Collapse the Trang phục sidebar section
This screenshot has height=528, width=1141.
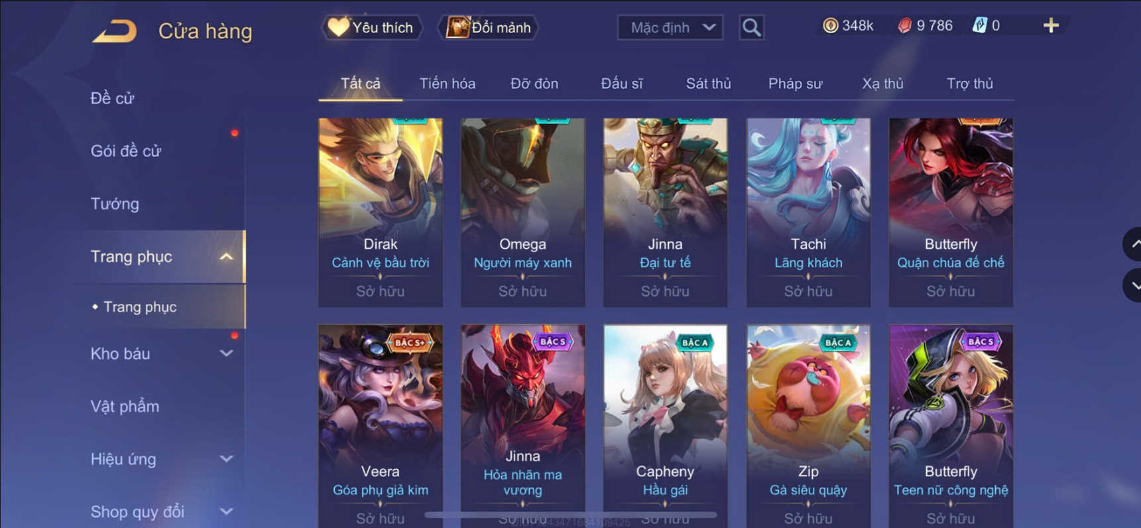pyautogui.click(x=226, y=257)
